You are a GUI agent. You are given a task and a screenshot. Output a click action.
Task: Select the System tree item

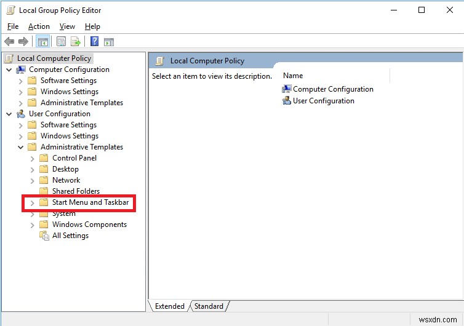[x=64, y=214]
